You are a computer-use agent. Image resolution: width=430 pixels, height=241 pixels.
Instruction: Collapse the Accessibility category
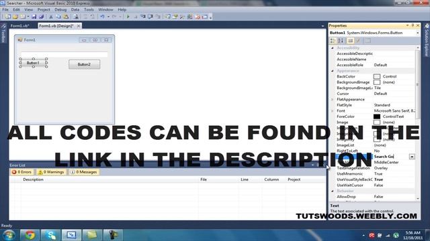click(x=333, y=48)
